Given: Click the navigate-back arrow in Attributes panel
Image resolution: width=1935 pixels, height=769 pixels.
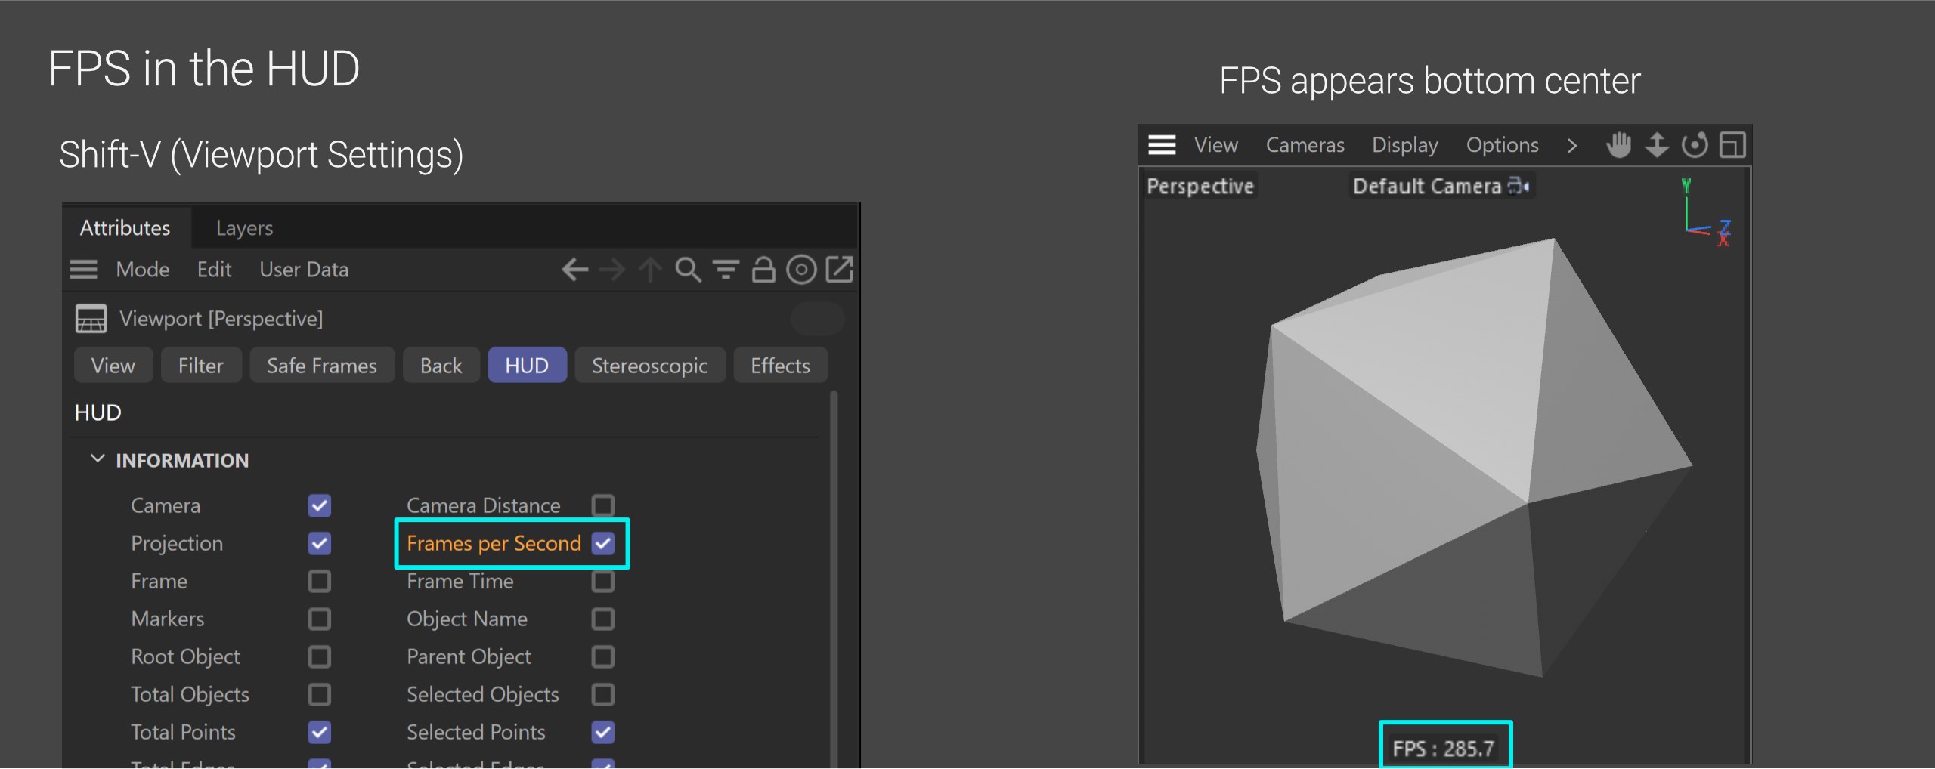Looking at the screenshot, I should coord(574,270).
